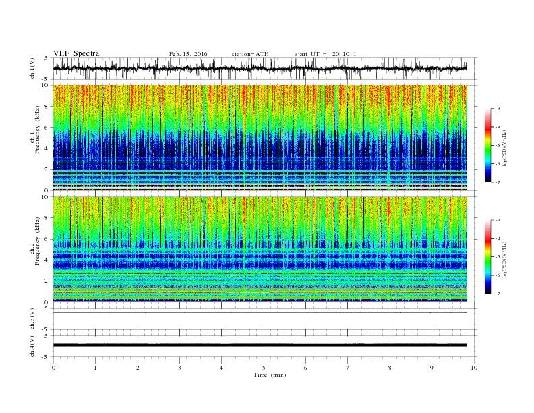534x413 pixels.
Task: Click the "ch.3(V)" axis label
Action: click(x=32, y=319)
